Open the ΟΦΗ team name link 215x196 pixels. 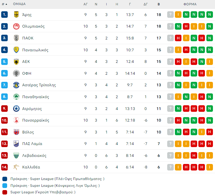[27, 73]
